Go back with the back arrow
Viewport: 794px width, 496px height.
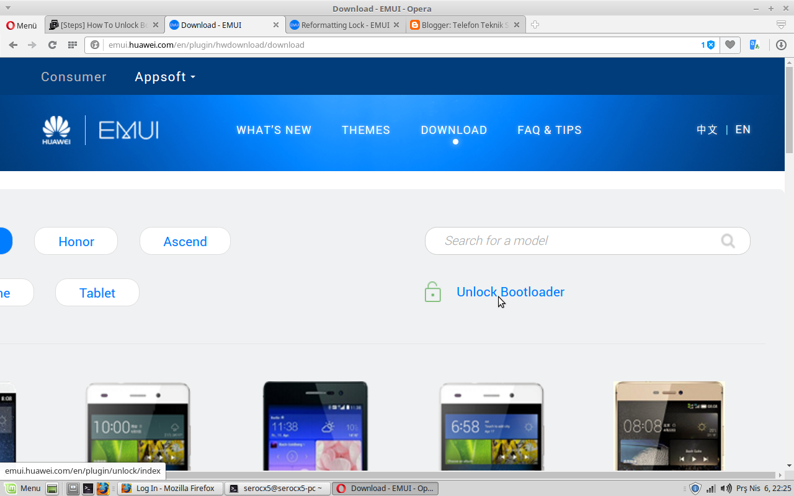pos(13,45)
